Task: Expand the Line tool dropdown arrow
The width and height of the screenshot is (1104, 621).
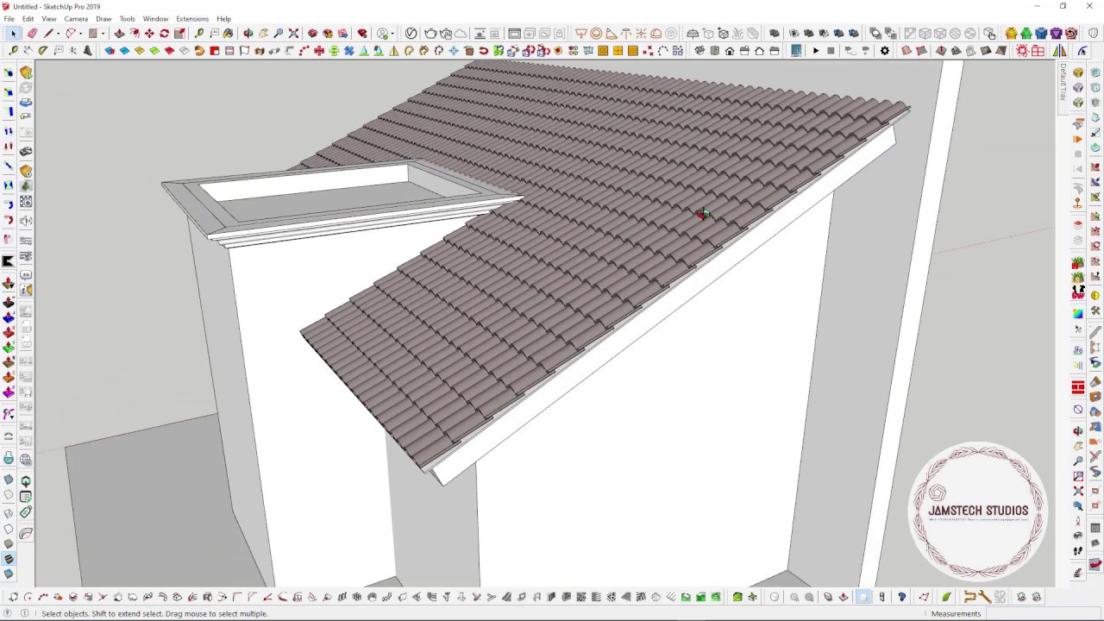Action: tap(58, 34)
